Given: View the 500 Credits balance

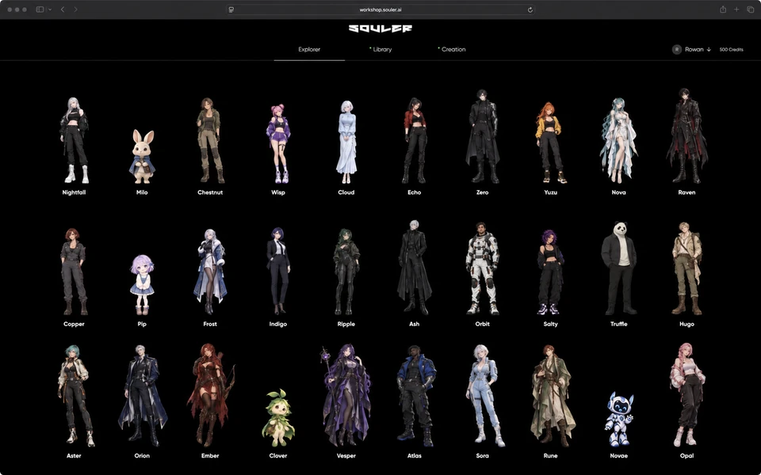Looking at the screenshot, I should (731, 49).
